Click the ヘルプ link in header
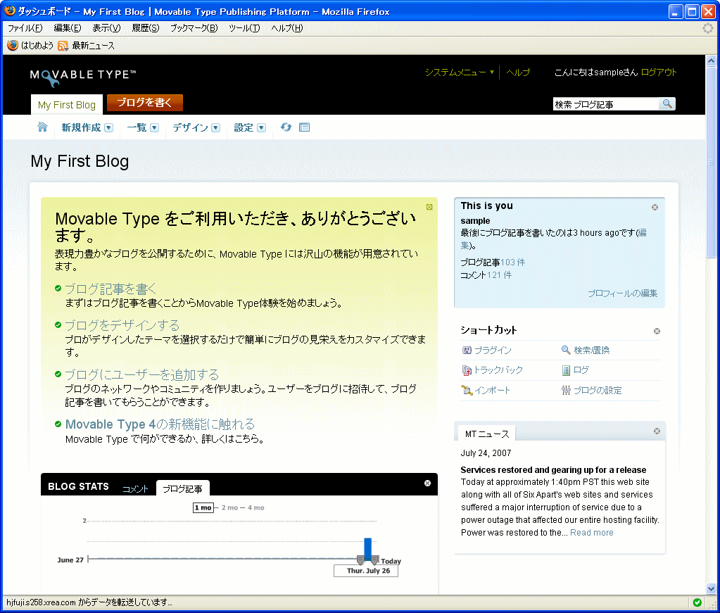 [x=517, y=72]
